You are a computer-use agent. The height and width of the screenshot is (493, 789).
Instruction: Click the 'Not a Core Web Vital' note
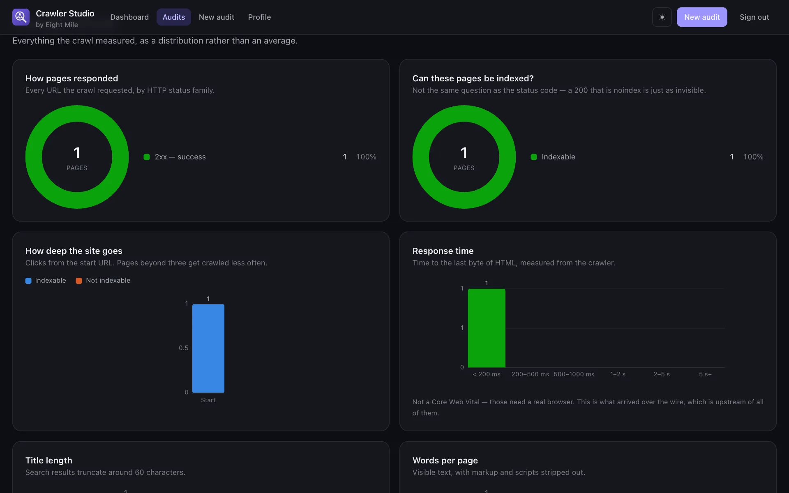click(588, 408)
